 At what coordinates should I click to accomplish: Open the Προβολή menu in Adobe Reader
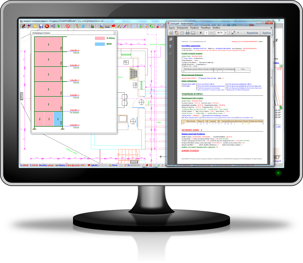click(195, 27)
